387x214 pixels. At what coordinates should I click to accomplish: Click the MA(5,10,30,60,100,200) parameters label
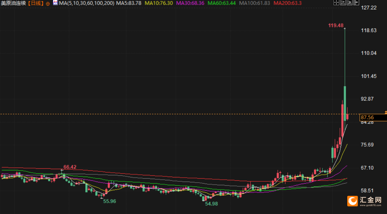point(86,3)
